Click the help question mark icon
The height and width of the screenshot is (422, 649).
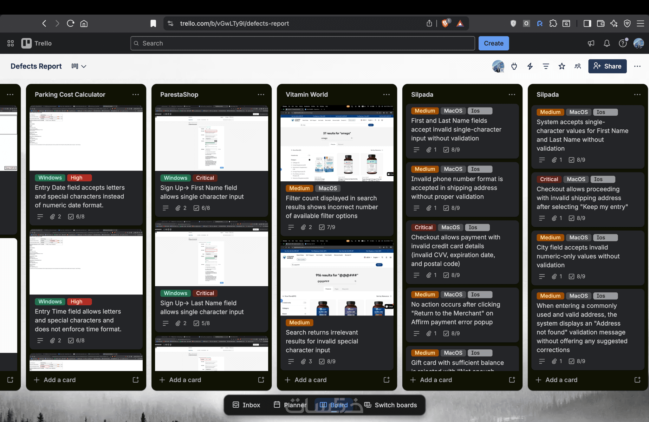point(622,43)
